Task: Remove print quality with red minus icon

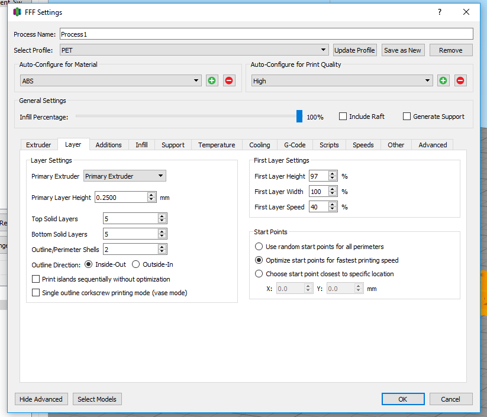Action: click(x=460, y=80)
